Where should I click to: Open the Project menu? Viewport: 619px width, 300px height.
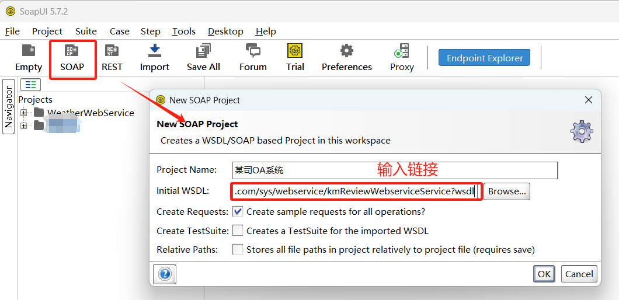47,31
